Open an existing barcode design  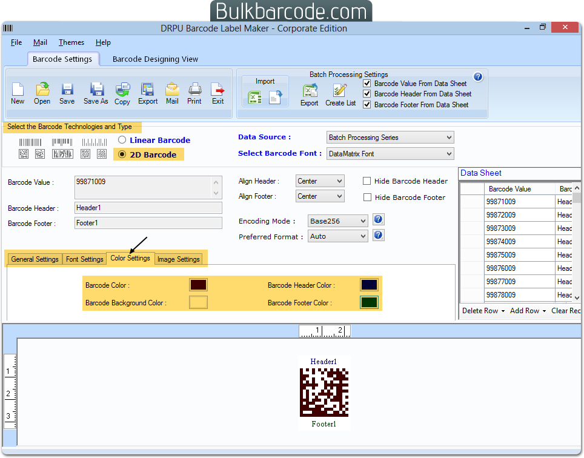42,89
